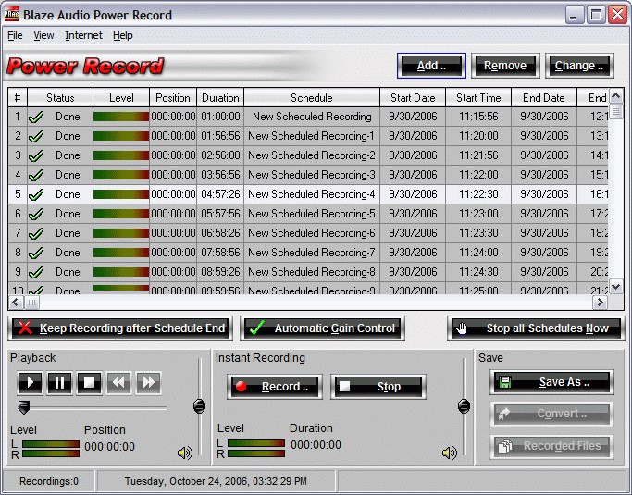The width and height of the screenshot is (632, 495).
Task: Click duration cell 03:56:56
Action: (x=220, y=175)
